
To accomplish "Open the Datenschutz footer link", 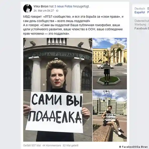I will tap(142, 21).
